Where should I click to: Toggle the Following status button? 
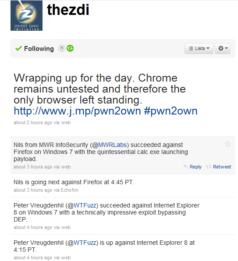(x=35, y=49)
